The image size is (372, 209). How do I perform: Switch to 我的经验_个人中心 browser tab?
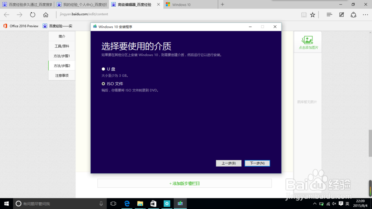coord(82,4)
